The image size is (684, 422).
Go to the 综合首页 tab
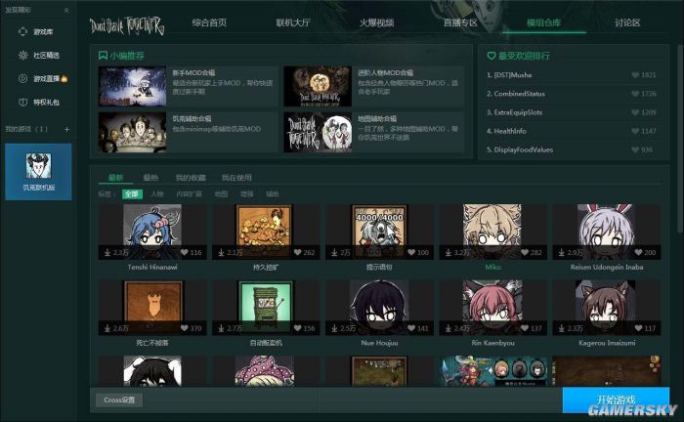(209, 22)
